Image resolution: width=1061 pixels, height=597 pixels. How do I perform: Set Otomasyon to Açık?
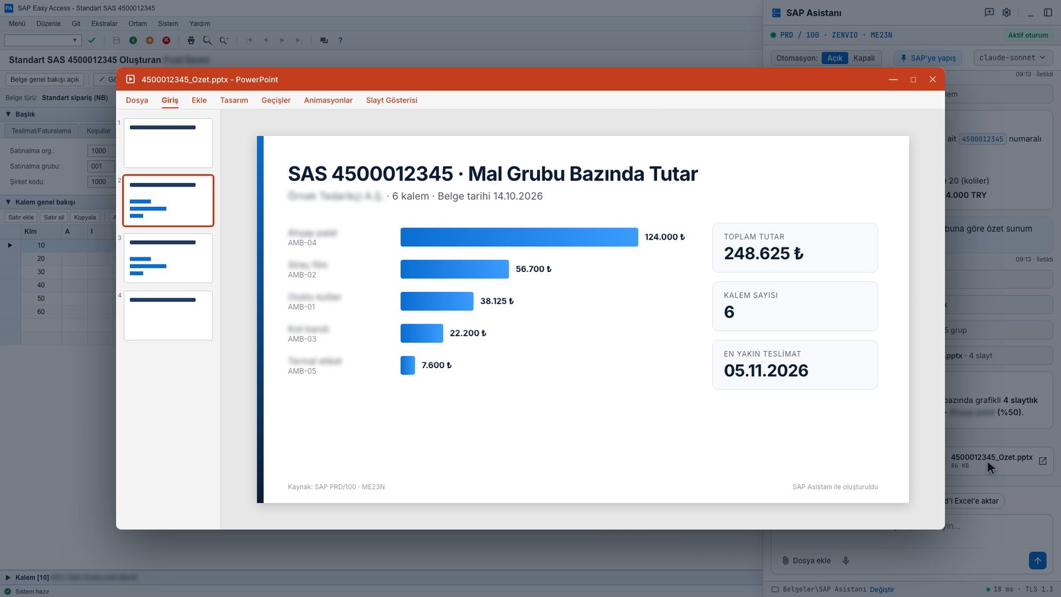(835, 58)
